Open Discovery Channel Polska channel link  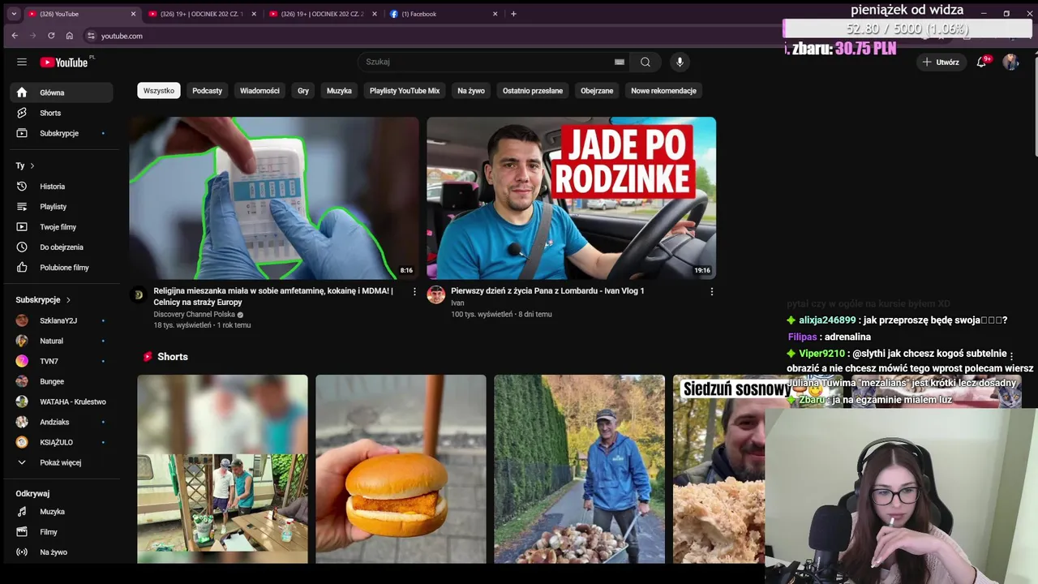click(x=195, y=315)
